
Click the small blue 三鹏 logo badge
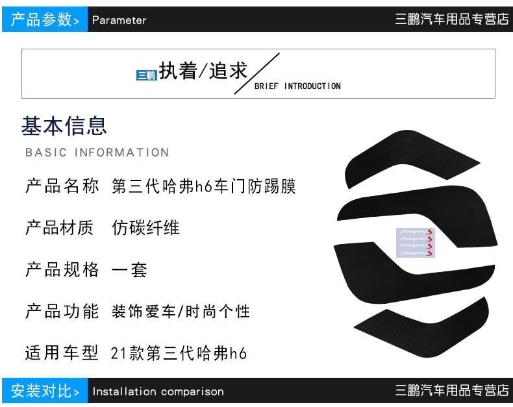147,75
